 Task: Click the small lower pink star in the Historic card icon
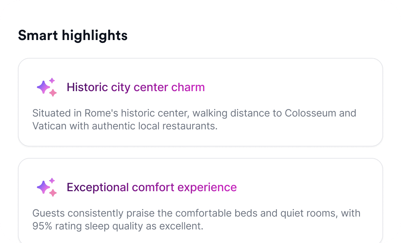[53, 93]
